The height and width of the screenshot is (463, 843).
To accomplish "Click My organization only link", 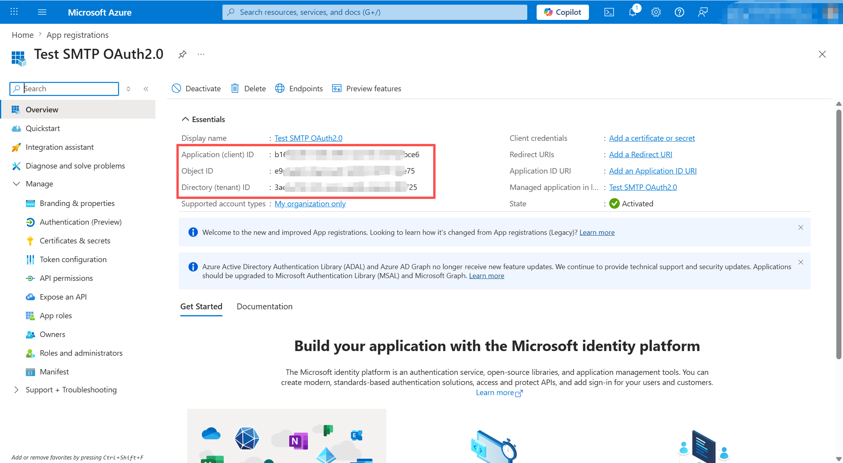I will point(310,204).
